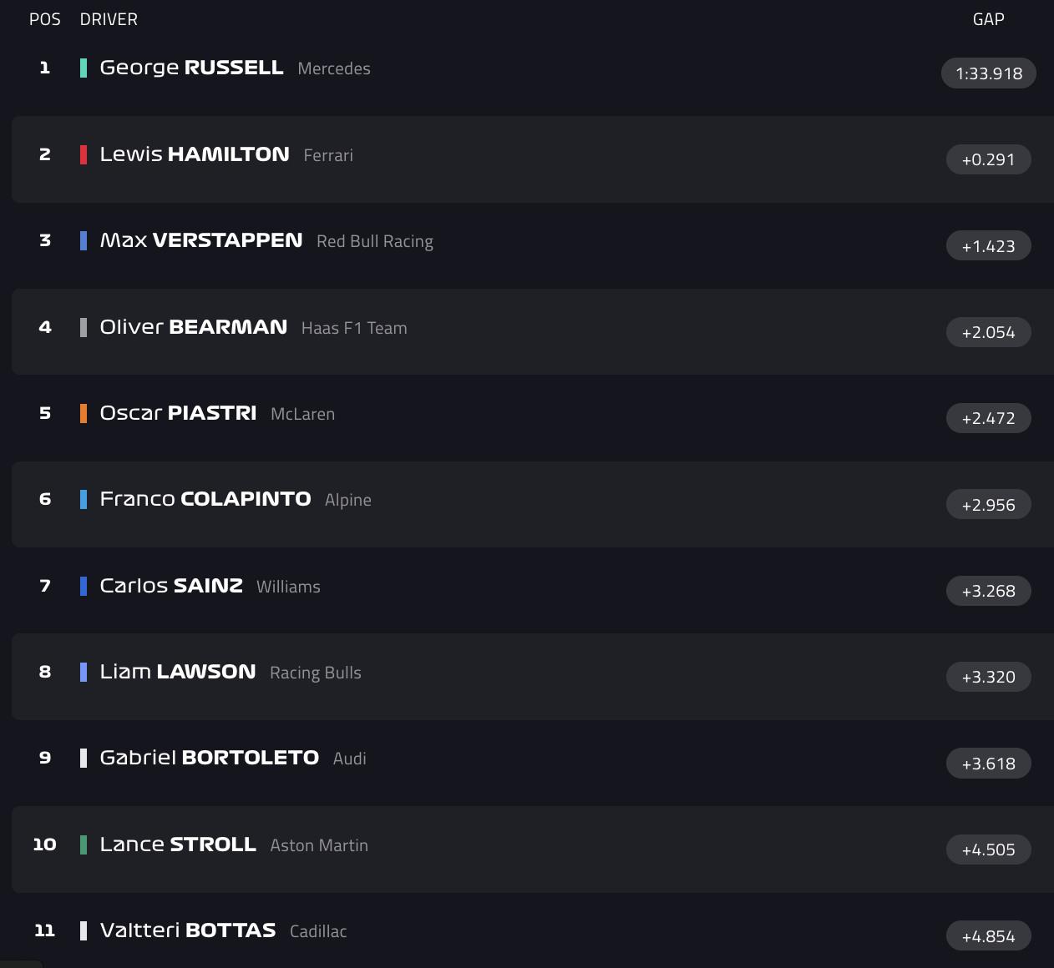The image size is (1054, 968).
Task: Click the Alpine color bar beside Colapinto
Action: click(x=83, y=499)
